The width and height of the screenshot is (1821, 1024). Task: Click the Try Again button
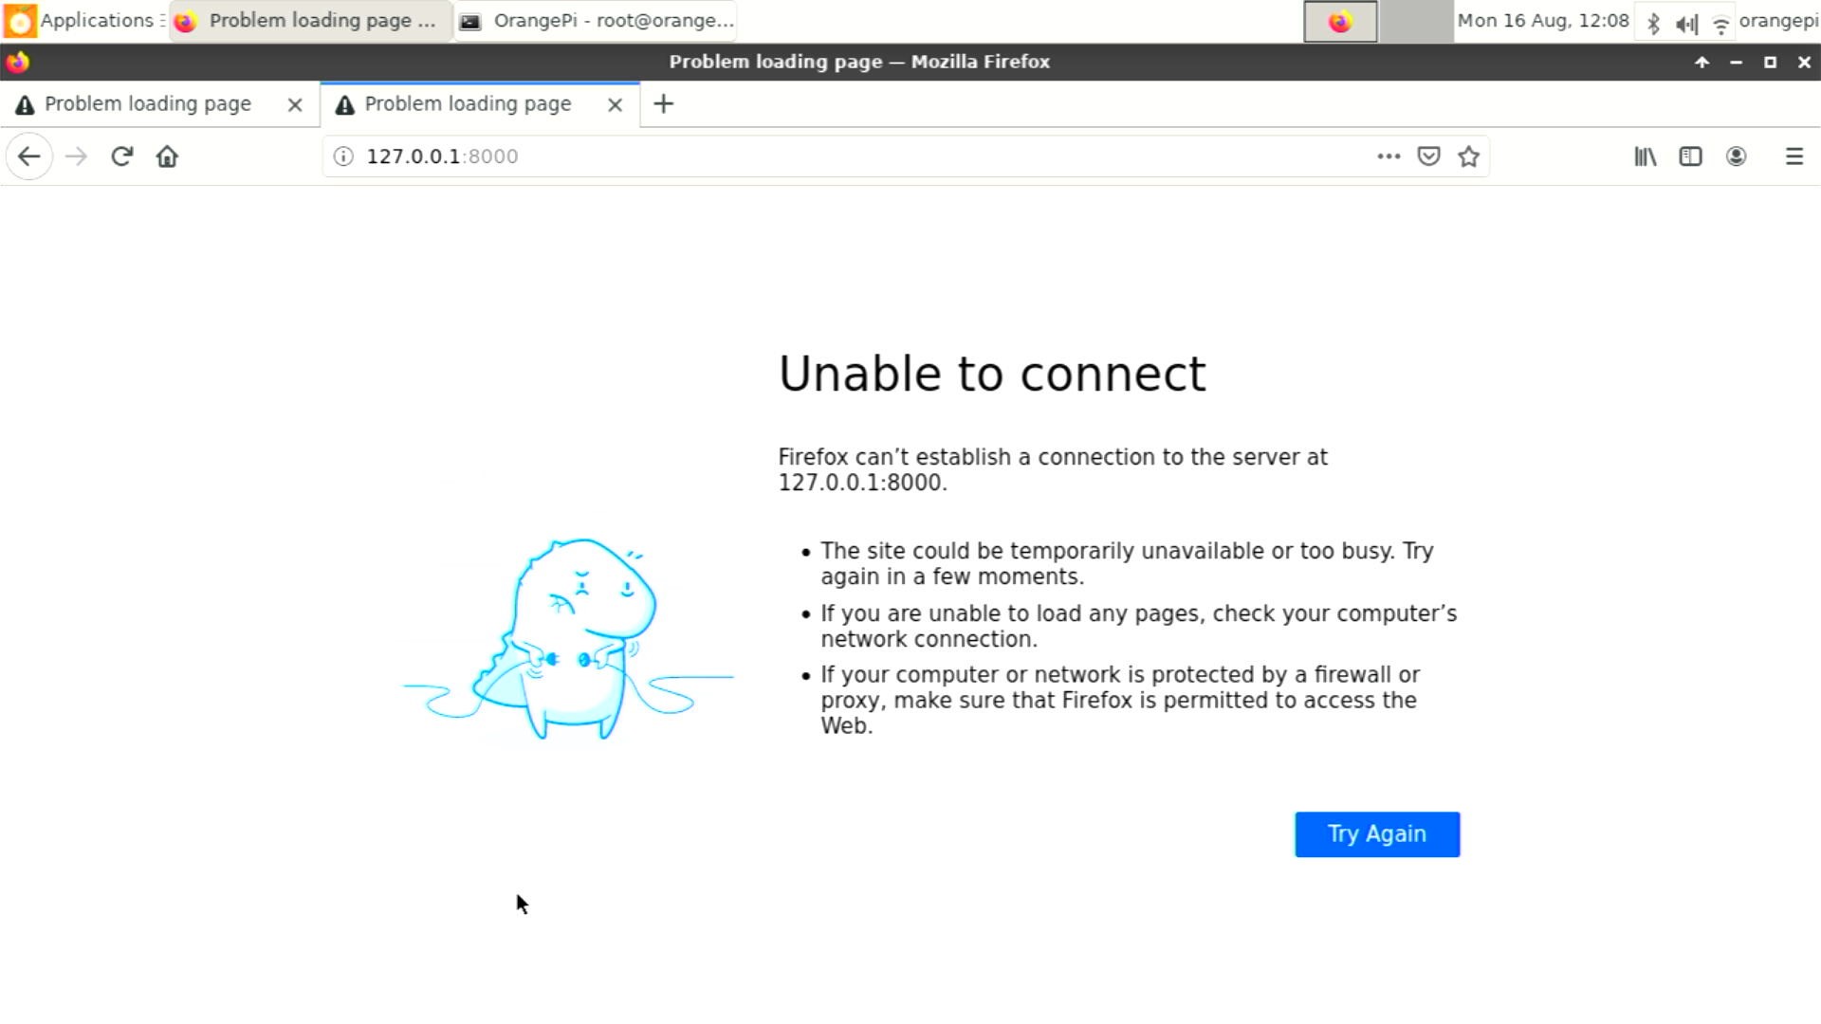coord(1376,834)
